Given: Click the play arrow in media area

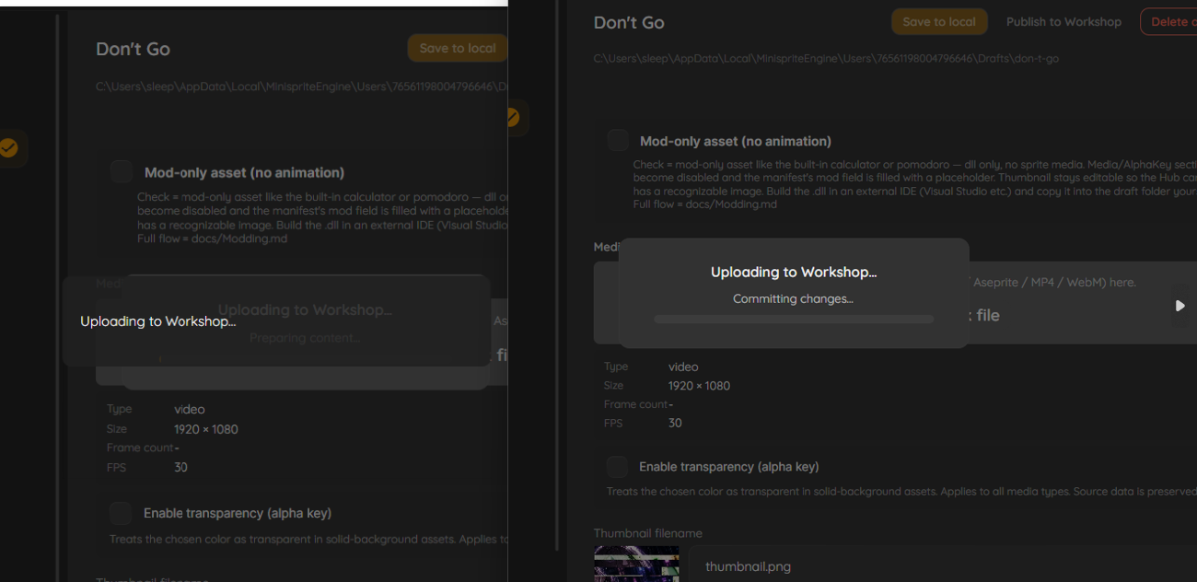Looking at the screenshot, I should [1180, 306].
